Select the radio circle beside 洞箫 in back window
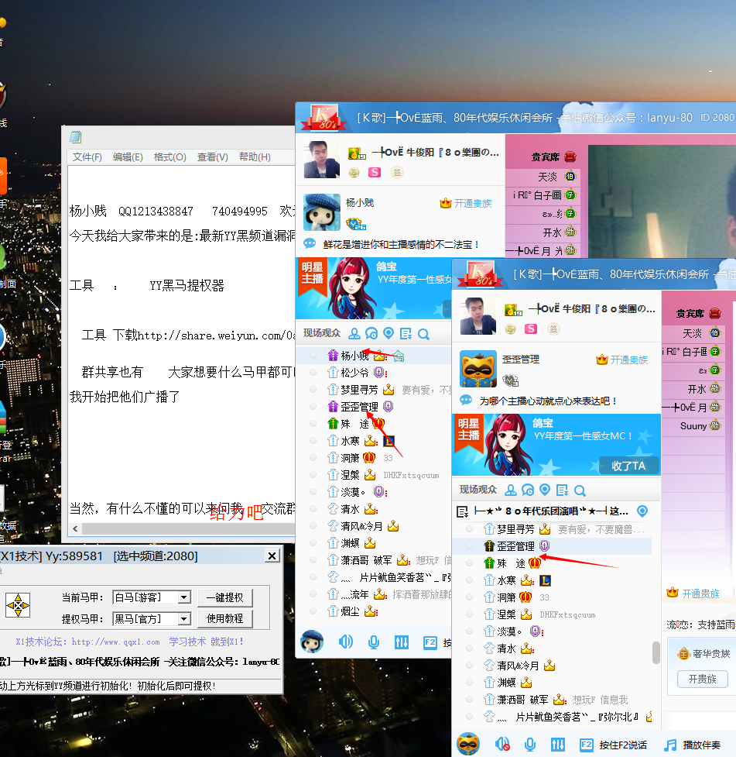736x757 pixels. point(313,458)
